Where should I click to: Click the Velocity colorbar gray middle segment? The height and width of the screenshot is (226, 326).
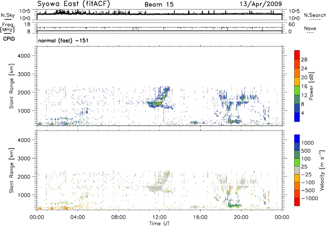coord(297,170)
